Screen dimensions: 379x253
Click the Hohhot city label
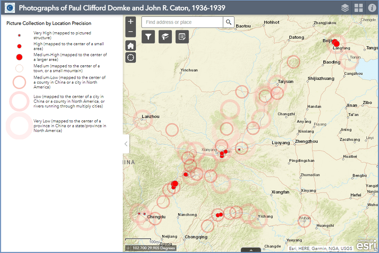tap(271, 22)
